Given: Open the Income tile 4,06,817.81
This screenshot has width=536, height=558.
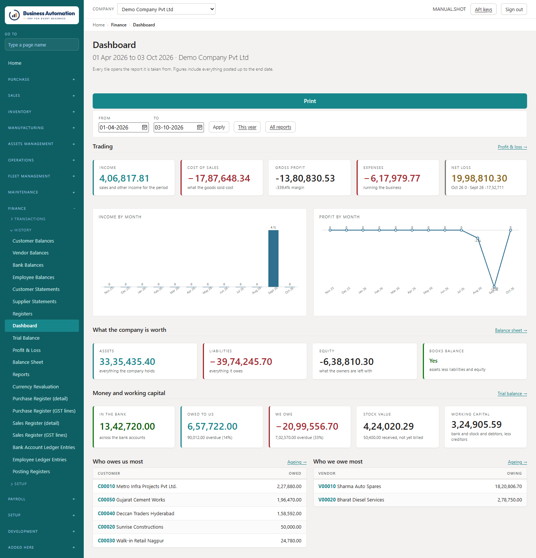Looking at the screenshot, I should click(x=134, y=178).
